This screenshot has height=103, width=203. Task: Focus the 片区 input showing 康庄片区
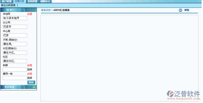click(15, 53)
